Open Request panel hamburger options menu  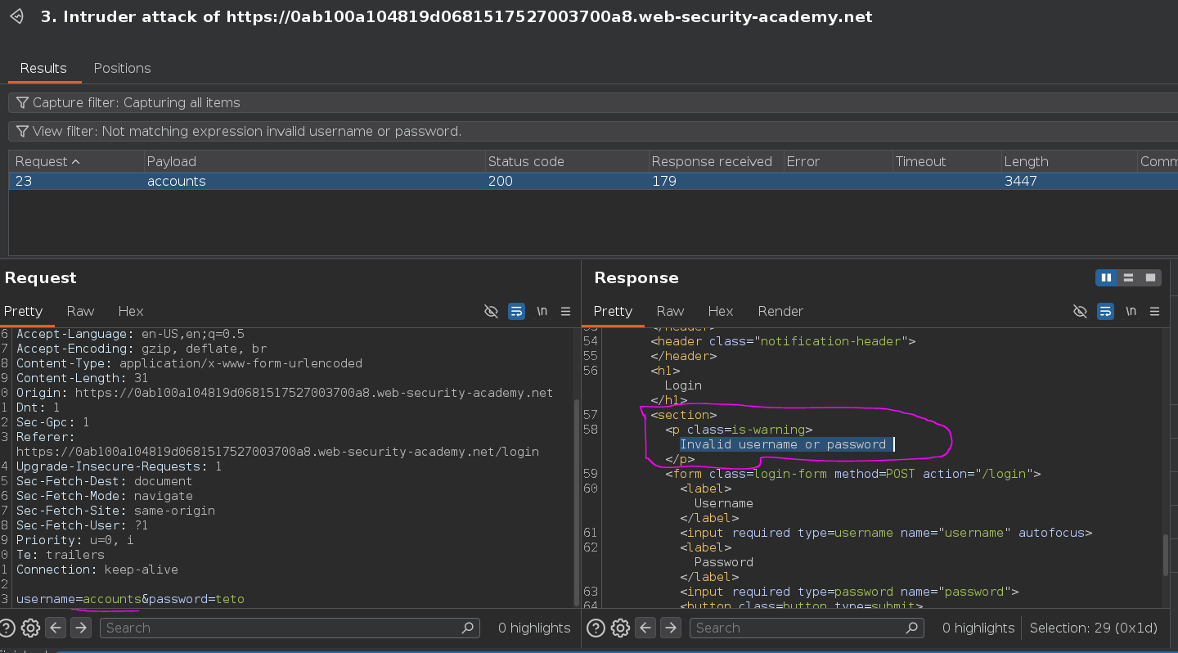[x=565, y=311]
